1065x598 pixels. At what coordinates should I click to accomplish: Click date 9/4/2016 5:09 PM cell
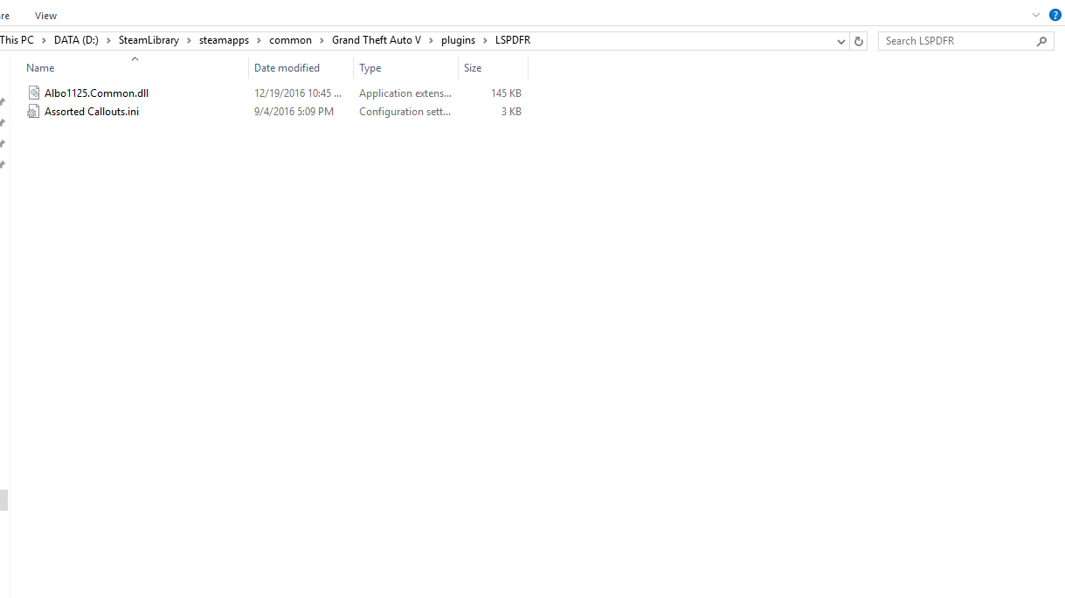tap(294, 112)
